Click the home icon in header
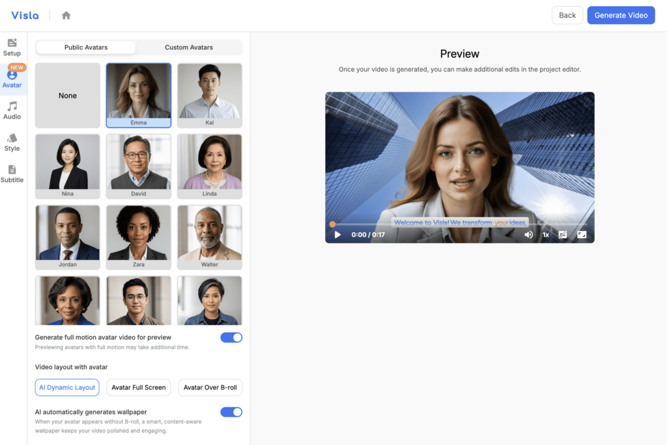Image resolution: width=667 pixels, height=445 pixels. pos(66,15)
